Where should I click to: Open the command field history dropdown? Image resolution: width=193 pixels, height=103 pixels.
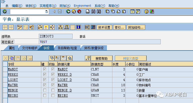pos(47,12)
